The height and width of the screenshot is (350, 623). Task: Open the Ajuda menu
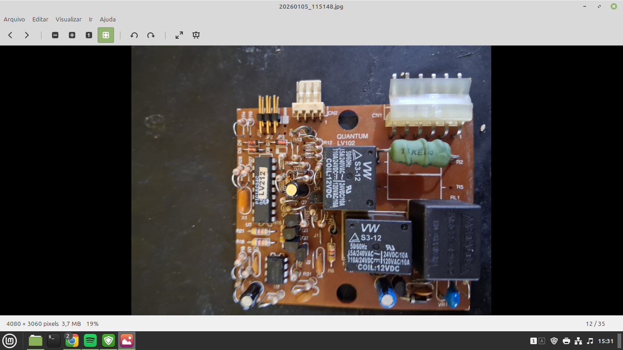pyautogui.click(x=108, y=19)
